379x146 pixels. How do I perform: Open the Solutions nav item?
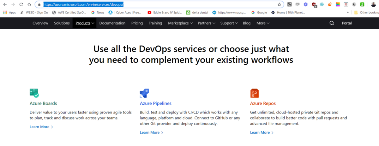point(62,23)
